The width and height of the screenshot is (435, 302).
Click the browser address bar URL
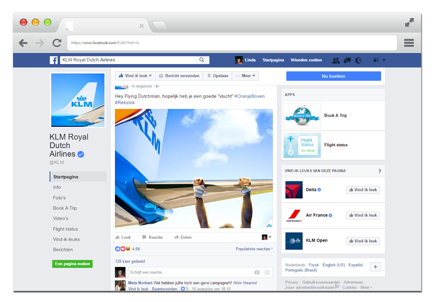coord(105,43)
